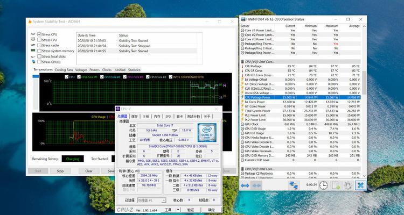Click the lightning icon of PL1 Power Limit row
The height and width of the screenshot is (215, 404).
coord(242,115)
